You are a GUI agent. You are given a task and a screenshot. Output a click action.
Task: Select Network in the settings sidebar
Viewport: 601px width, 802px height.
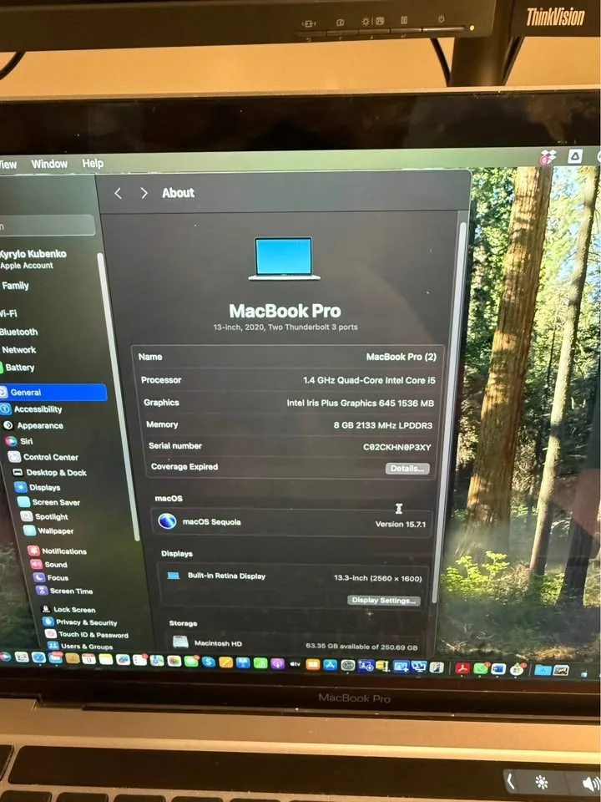click(x=19, y=350)
